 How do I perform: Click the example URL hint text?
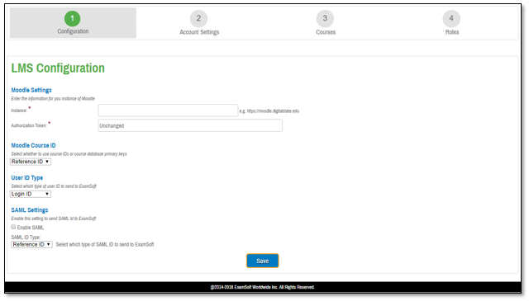tap(269, 111)
